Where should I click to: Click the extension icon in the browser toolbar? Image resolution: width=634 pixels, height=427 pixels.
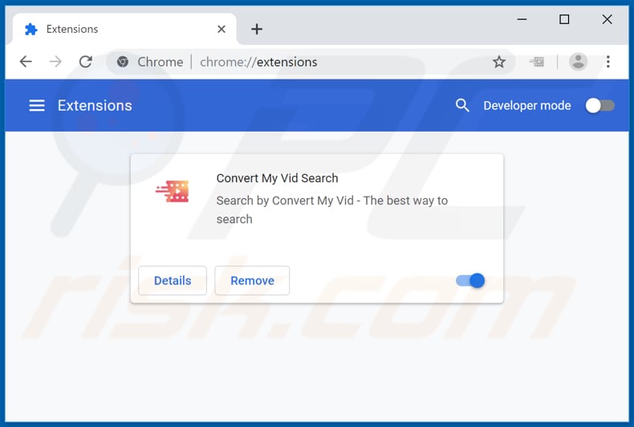(x=537, y=62)
